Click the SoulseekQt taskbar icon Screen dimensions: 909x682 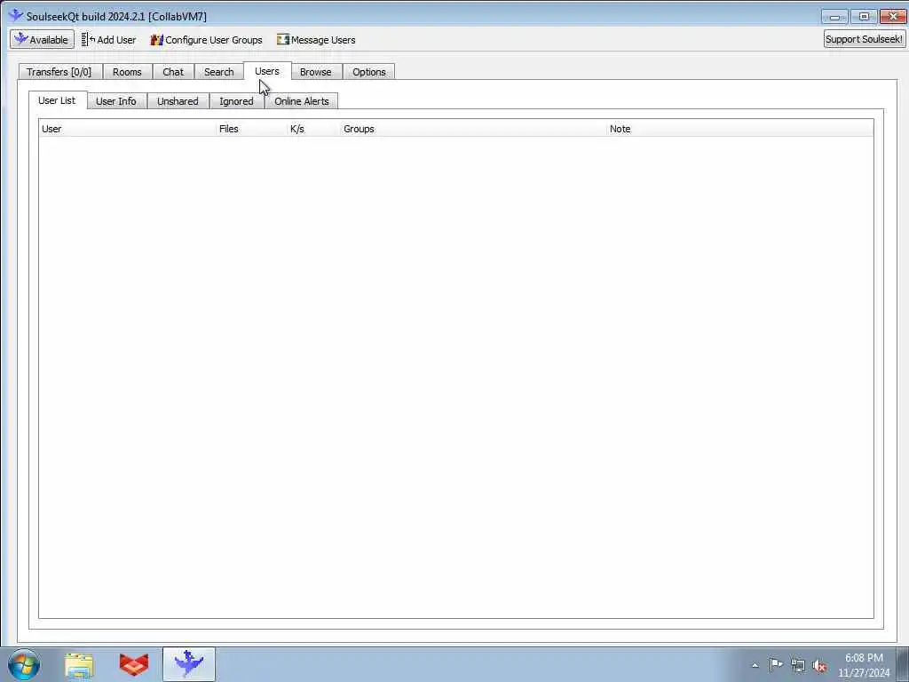click(189, 664)
